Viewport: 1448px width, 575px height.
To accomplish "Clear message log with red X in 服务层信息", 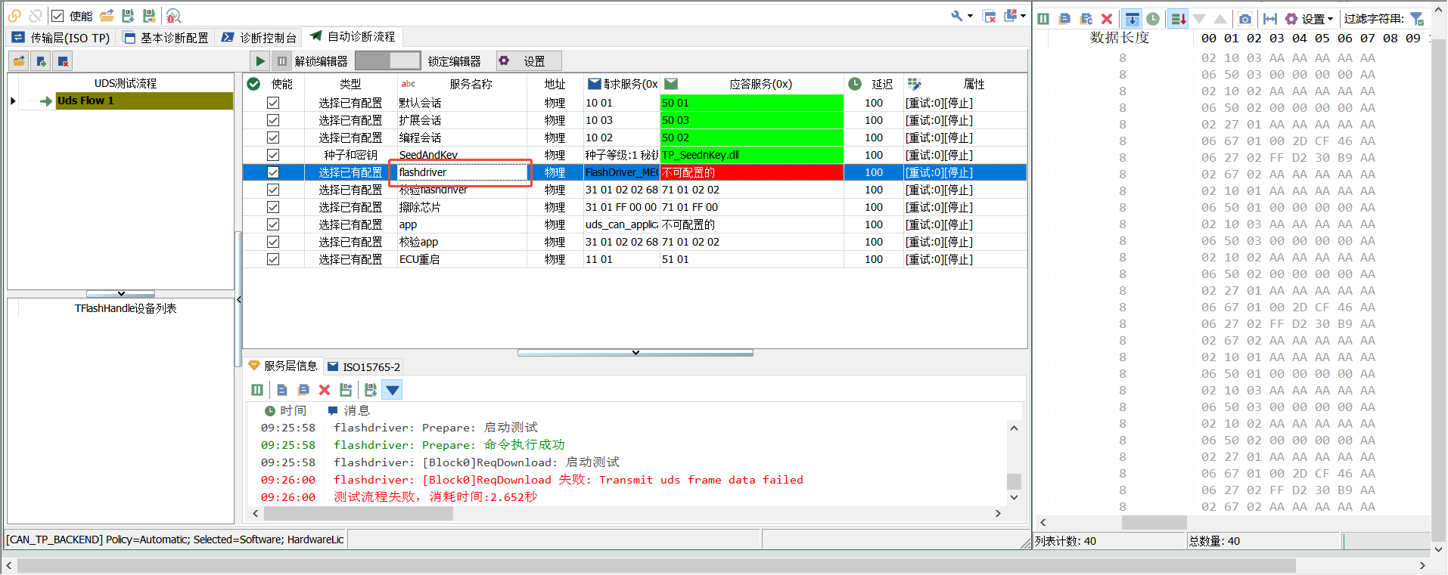I will coord(325,390).
